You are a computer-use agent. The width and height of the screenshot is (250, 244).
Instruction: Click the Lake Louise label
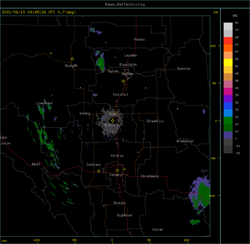pos(5,140)
